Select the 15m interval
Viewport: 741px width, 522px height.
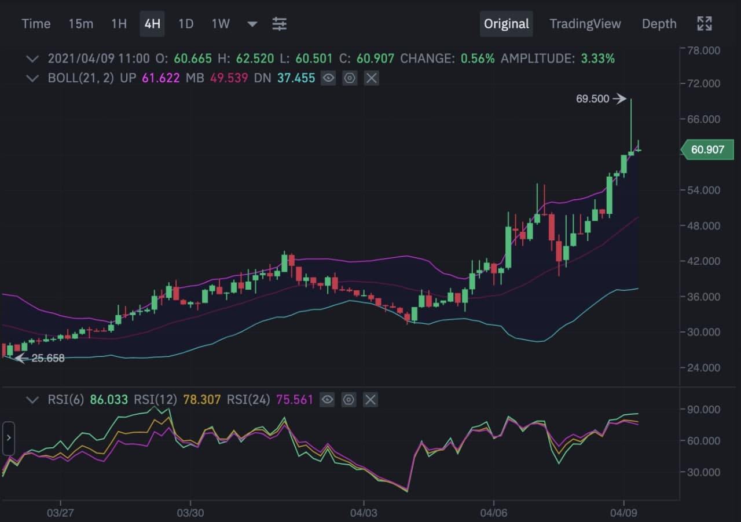tap(80, 24)
